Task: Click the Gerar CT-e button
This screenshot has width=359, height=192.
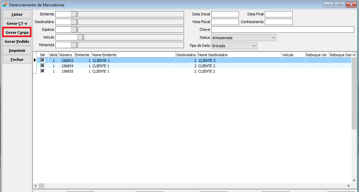Action: [x=17, y=23]
